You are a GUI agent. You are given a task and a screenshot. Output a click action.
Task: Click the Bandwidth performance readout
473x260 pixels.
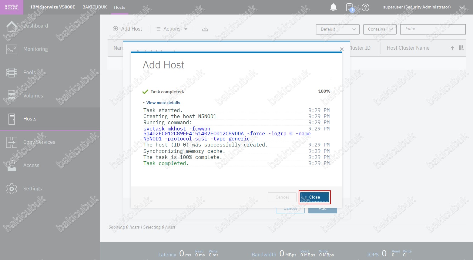click(293, 254)
